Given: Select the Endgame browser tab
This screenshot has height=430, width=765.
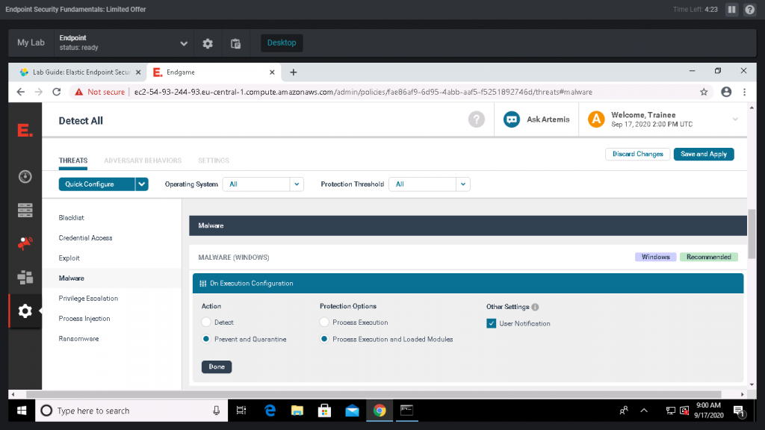Looking at the screenshot, I should [213, 72].
